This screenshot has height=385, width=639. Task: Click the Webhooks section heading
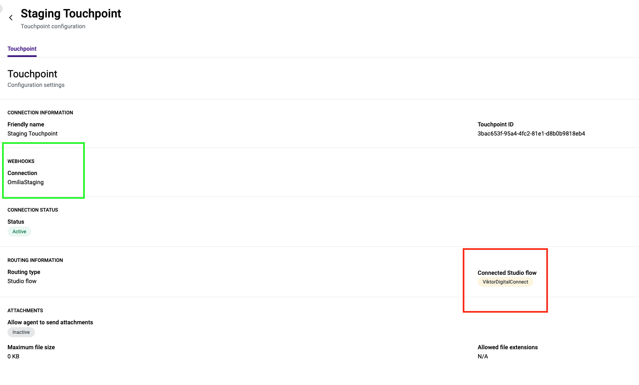click(21, 161)
